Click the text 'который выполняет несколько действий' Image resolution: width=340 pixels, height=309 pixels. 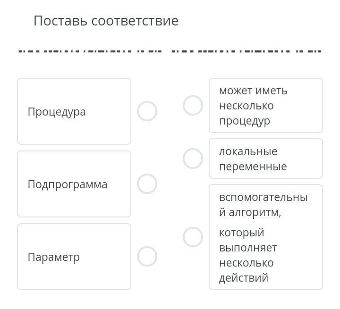coord(248,255)
